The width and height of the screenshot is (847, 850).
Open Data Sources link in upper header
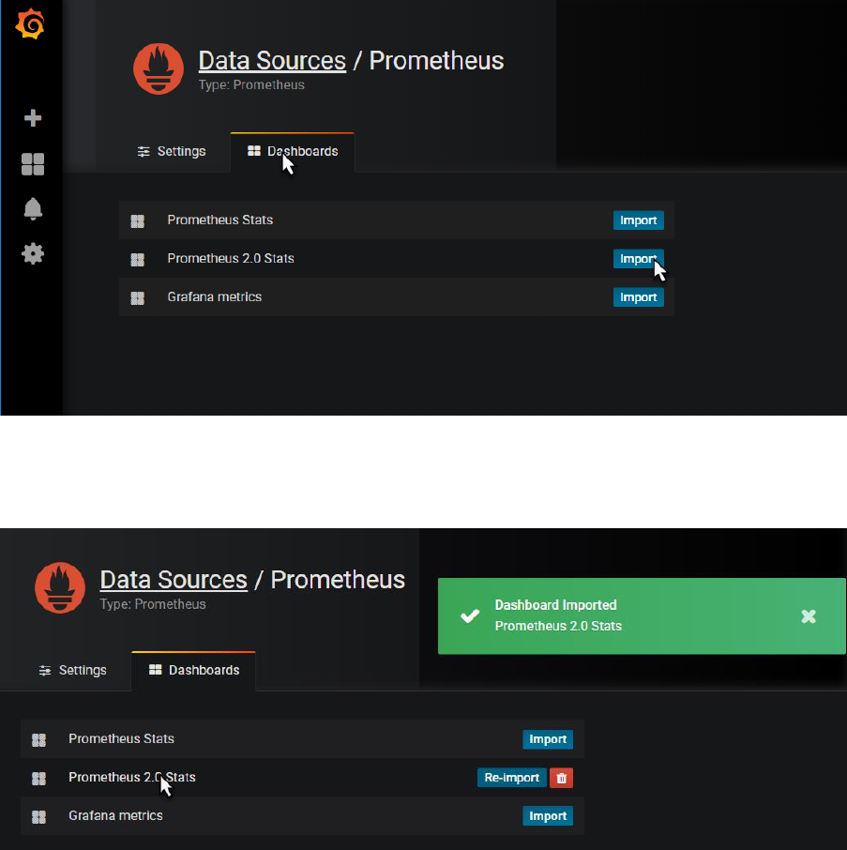(x=272, y=61)
